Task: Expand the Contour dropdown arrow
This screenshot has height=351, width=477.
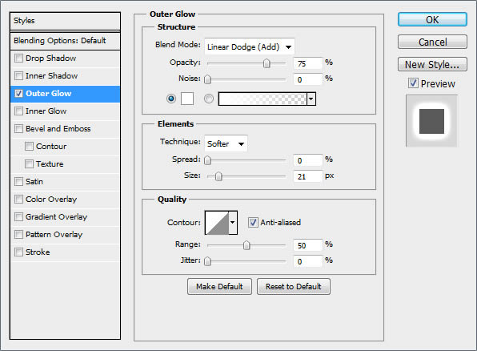Action: coord(233,223)
